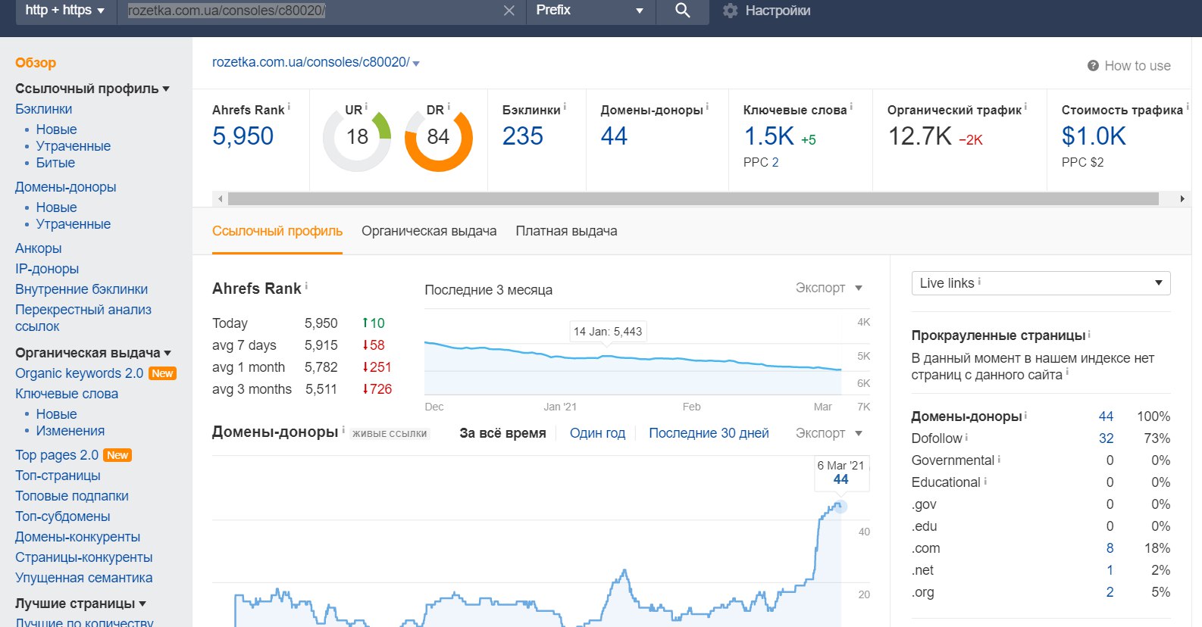Screen dimensions: 1202x627
Task: Click right arrow of horizontal scrollbar
Action: pos(1182,199)
